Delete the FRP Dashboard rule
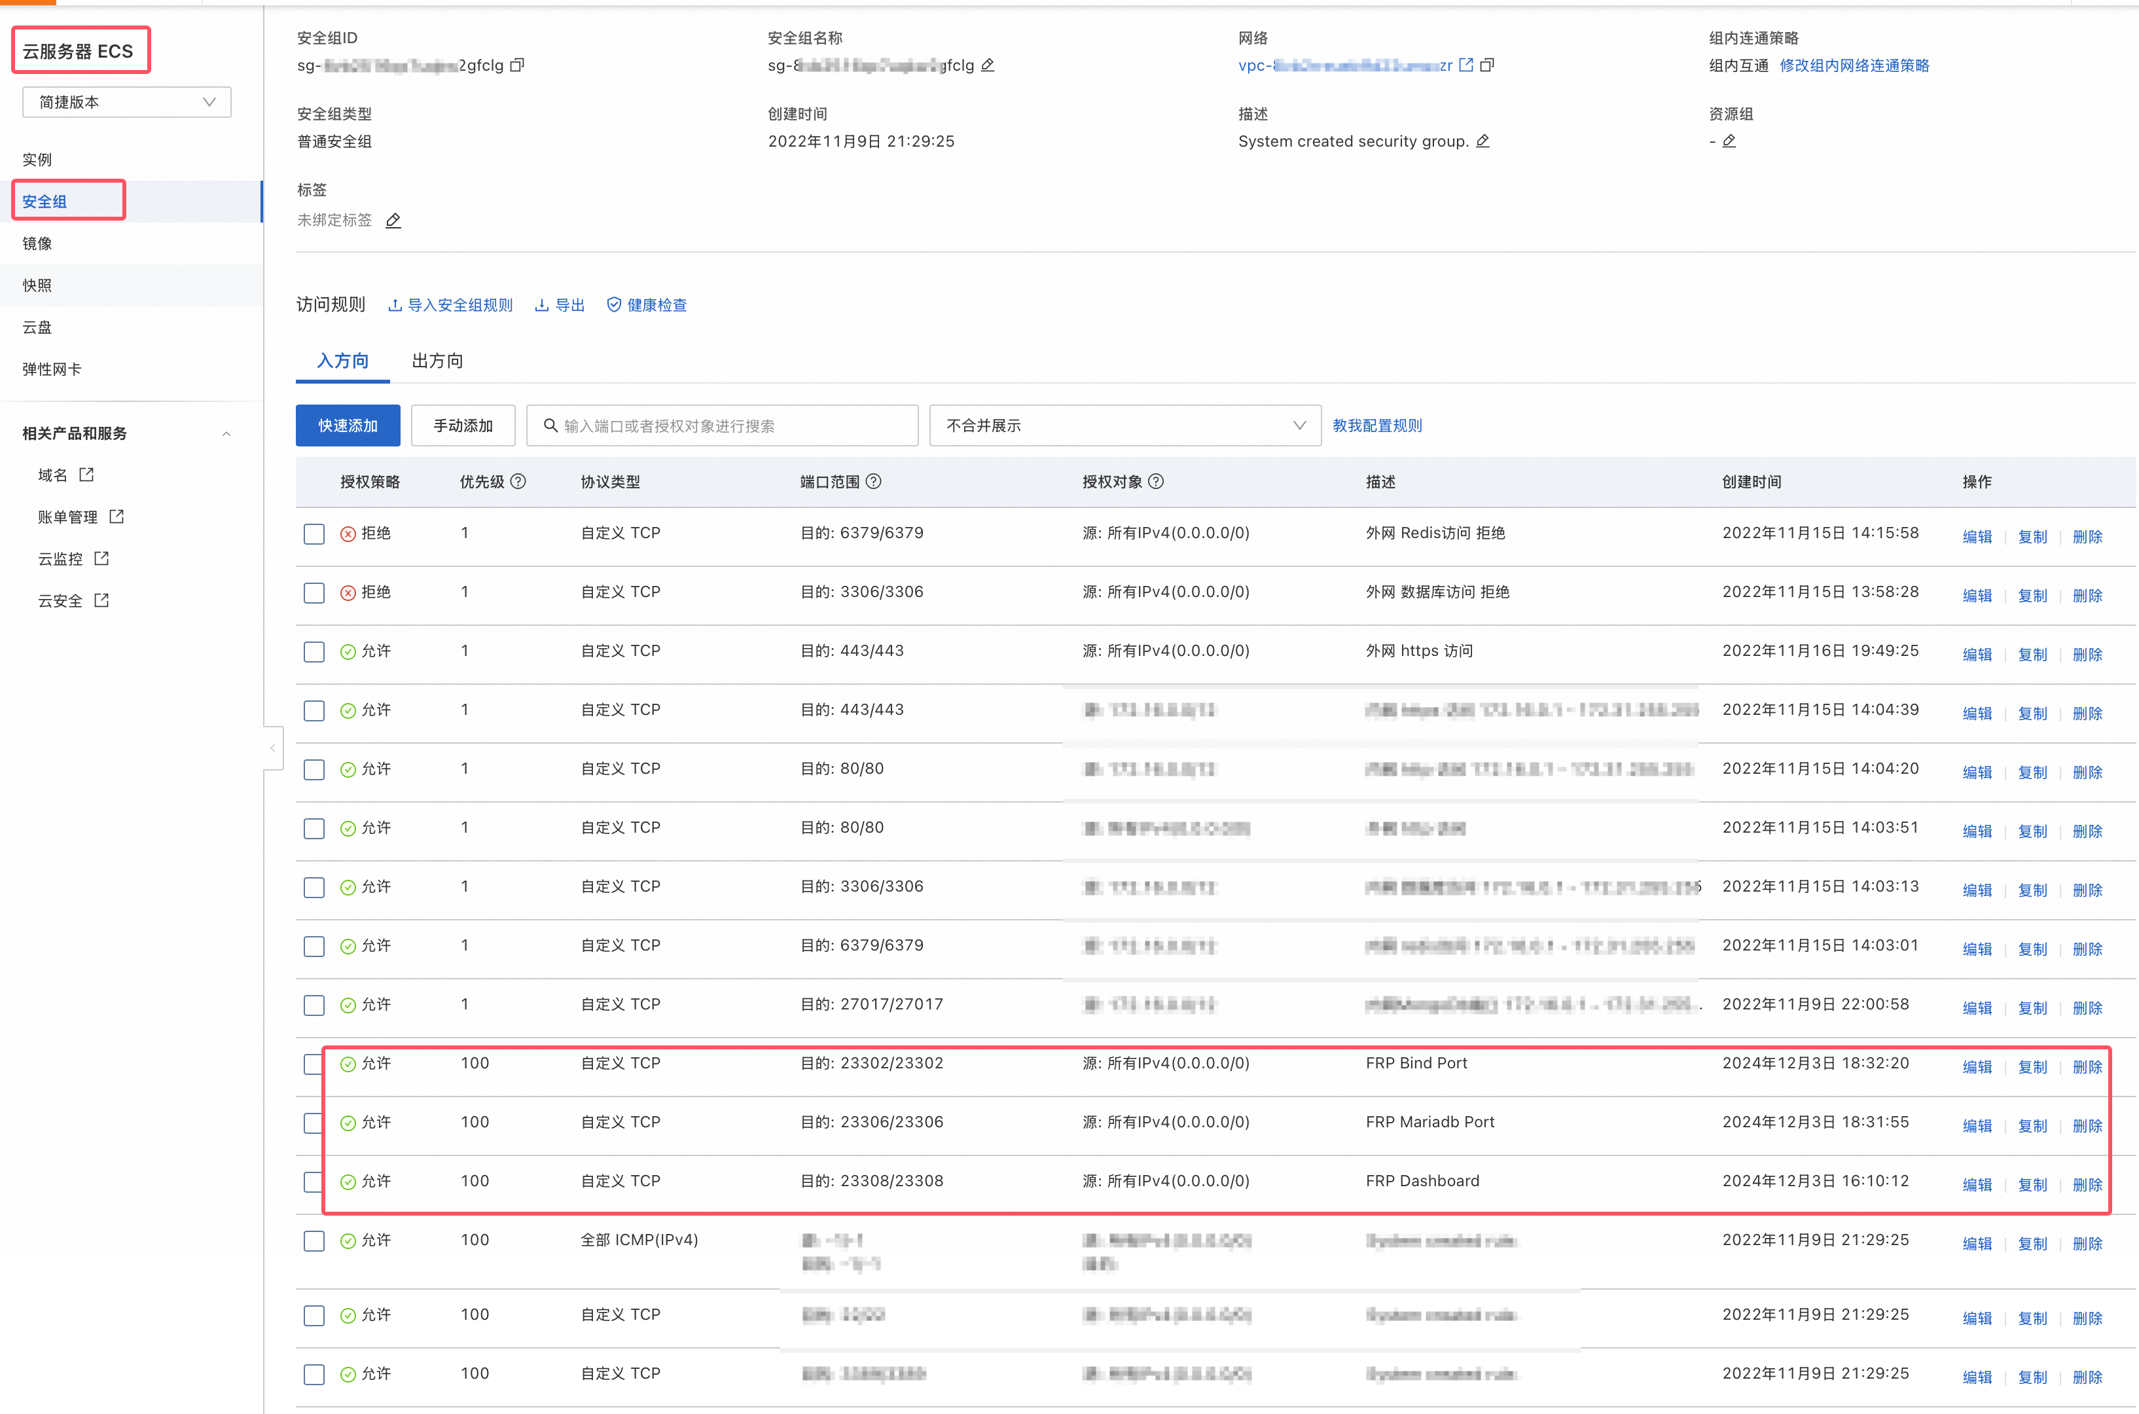This screenshot has width=2139, height=1414. point(2087,1185)
